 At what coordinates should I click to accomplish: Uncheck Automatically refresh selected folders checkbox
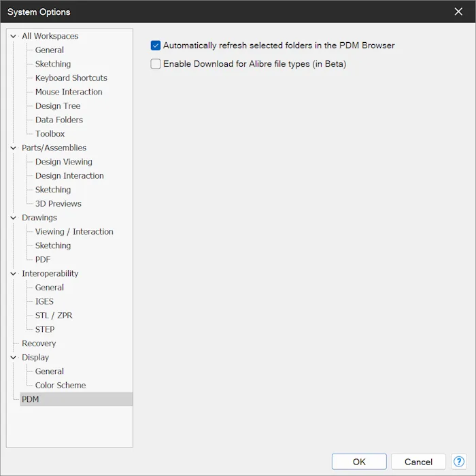pyautogui.click(x=156, y=46)
